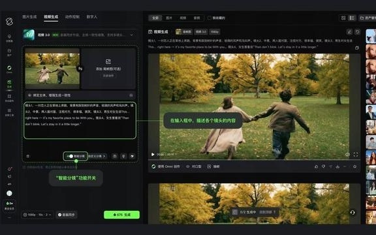Open the notification bell icon with red dot

coord(9,169)
